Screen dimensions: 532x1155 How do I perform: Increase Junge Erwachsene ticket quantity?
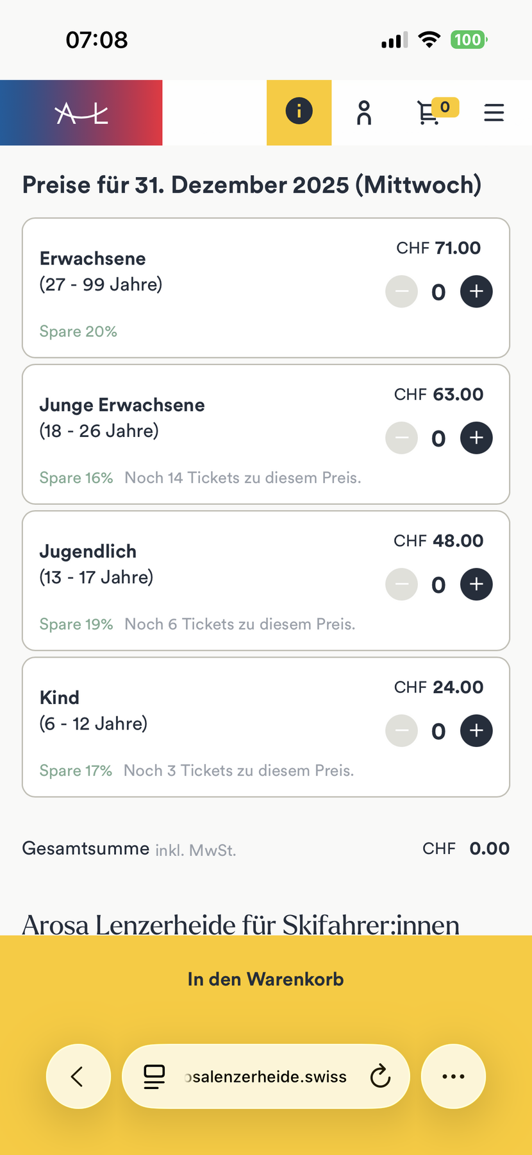[476, 438]
